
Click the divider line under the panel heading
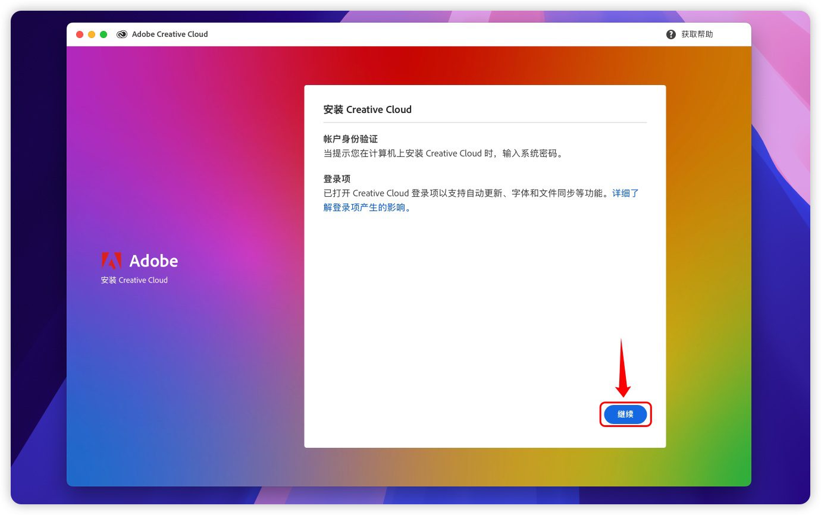tap(484, 123)
